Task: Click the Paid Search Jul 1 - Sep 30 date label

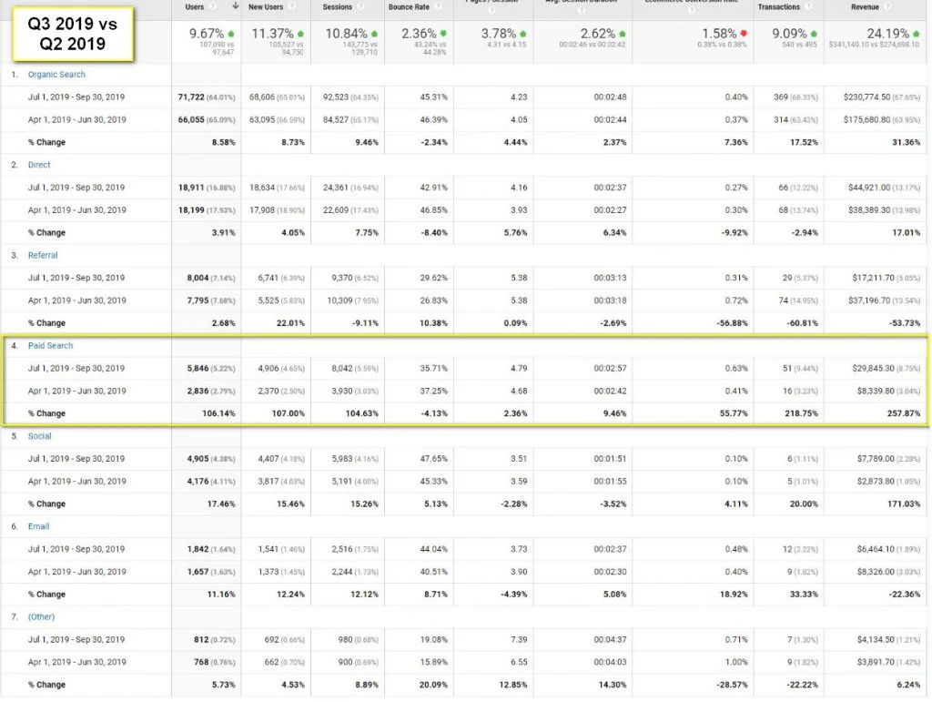Action: (76, 368)
